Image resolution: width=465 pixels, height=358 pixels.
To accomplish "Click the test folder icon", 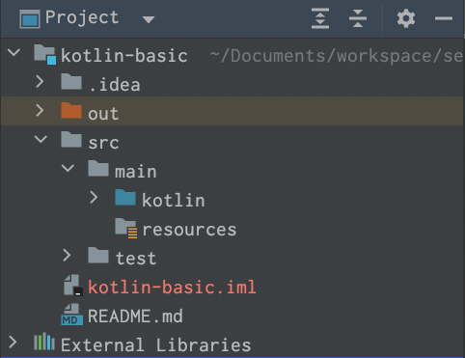I will tap(98, 256).
